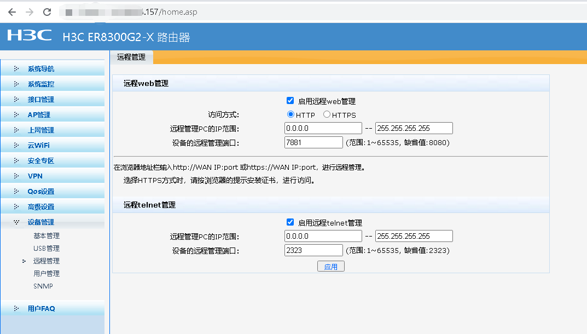Expand arrow icon beside 系统导航
587x334 pixels.
(16, 68)
